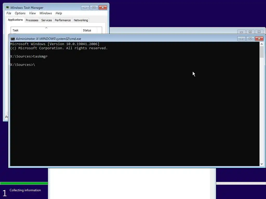Switch to the Networking tab

point(81,20)
